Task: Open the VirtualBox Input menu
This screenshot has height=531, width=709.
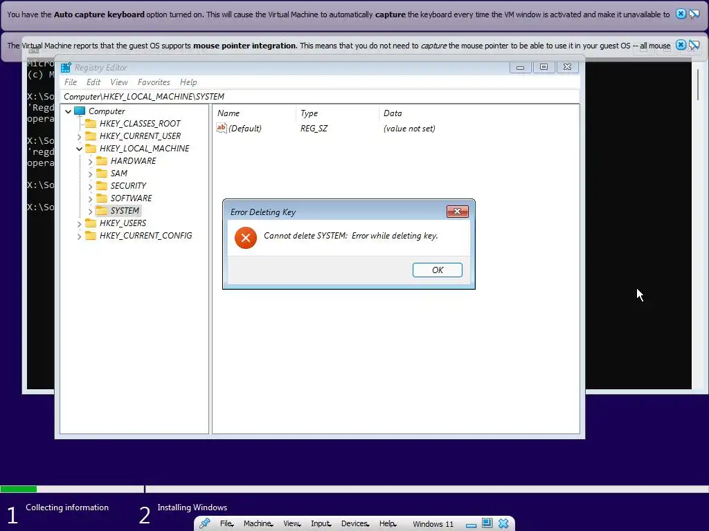Action: (x=321, y=523)
